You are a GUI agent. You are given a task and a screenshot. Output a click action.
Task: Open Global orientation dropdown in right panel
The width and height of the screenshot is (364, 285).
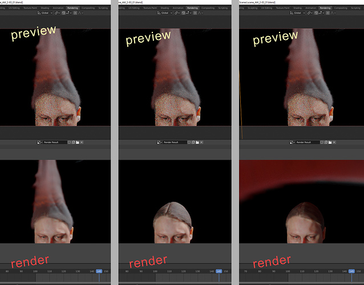pos(298,13)
